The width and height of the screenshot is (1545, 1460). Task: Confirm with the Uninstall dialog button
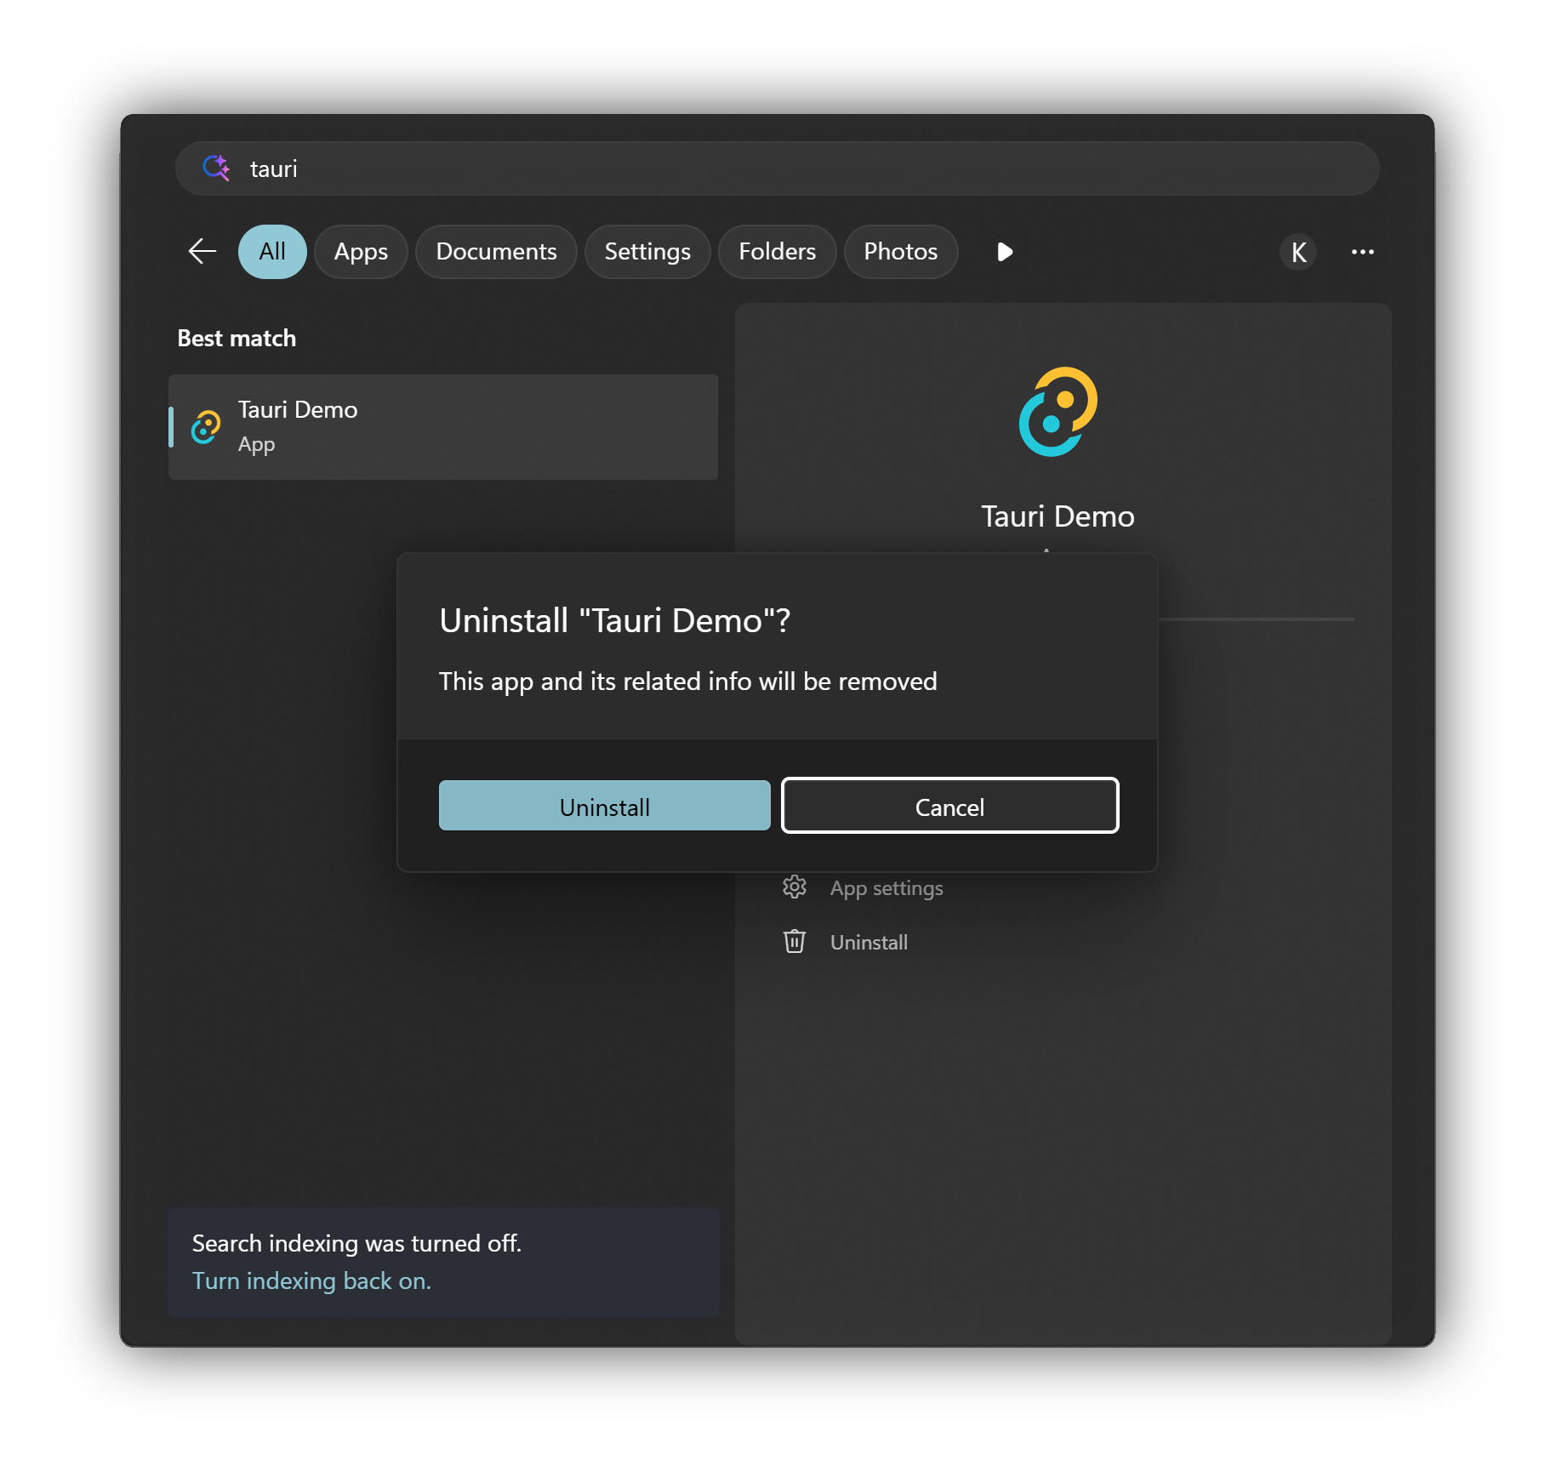click(x=605, y=806)
